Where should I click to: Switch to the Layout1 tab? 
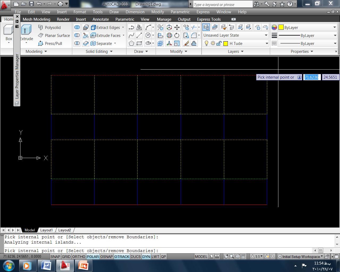(46, 230)
